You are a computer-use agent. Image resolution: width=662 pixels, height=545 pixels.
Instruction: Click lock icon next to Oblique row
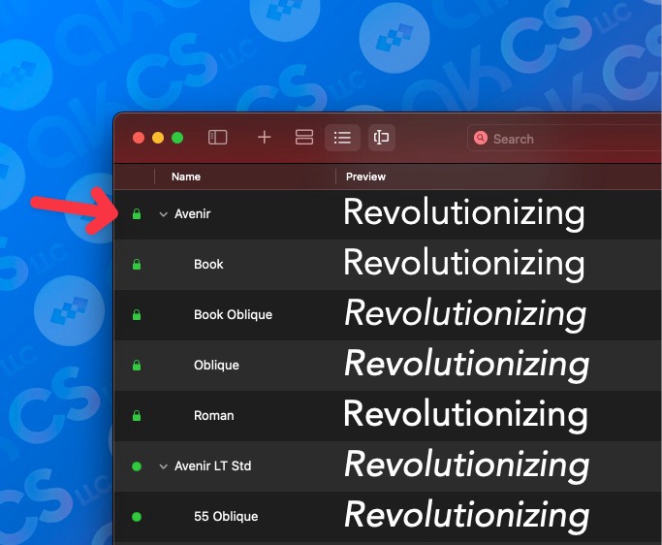(137, 365)
